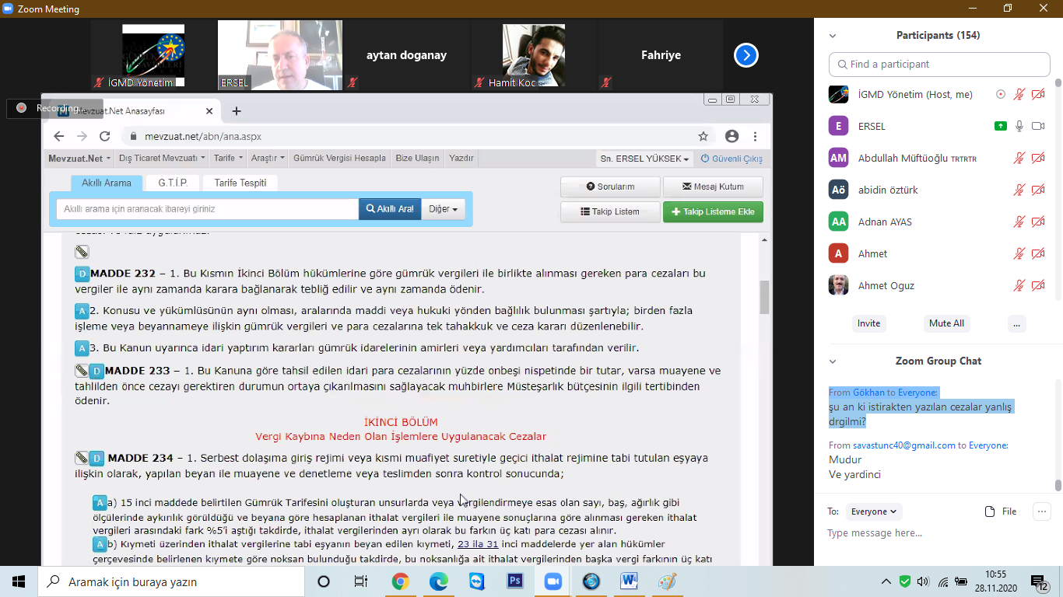Collapse the Participants panel chevron
1063x597 pixels.
(x=833, y=36)
